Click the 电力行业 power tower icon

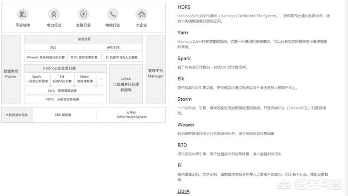pos(54,14)
